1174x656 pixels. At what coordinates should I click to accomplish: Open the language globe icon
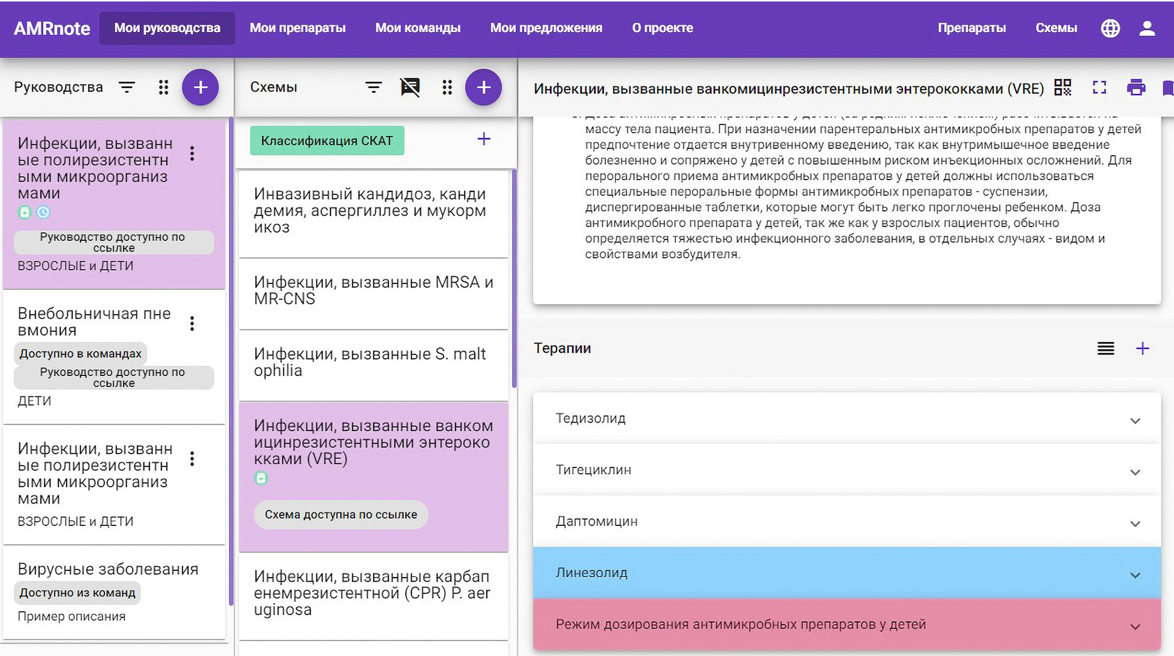tap(1110, 28)
